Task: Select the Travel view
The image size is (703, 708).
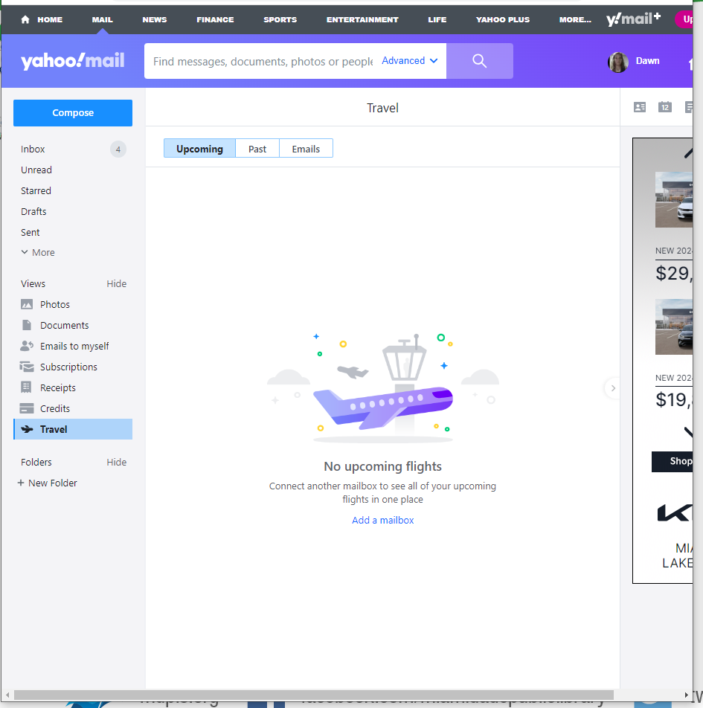Action: click(x=73, y=429)
